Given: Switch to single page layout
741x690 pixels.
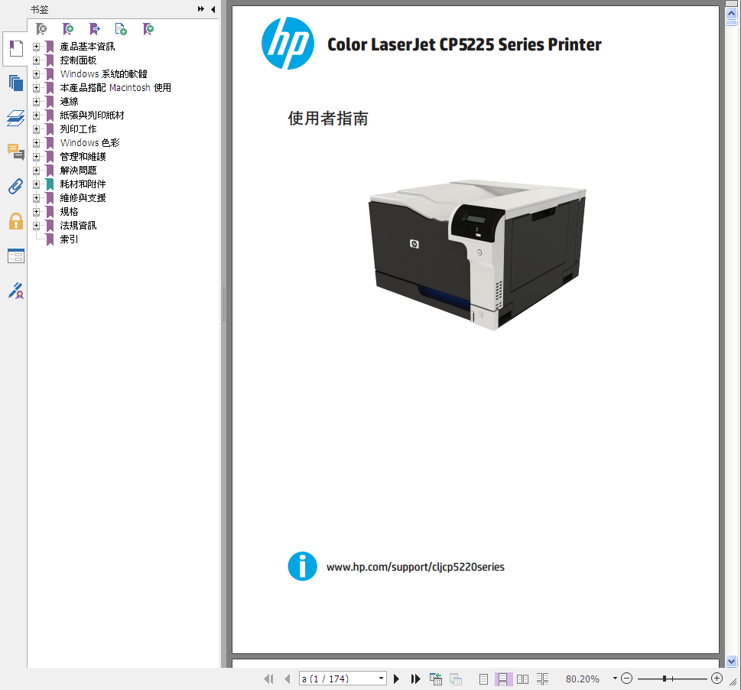Looking at the screenshot, I should (483, 679).
